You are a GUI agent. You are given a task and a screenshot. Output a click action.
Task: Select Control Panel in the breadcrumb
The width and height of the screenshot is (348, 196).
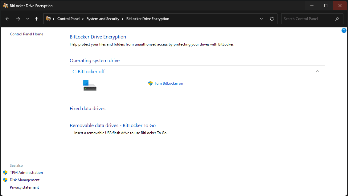click(x=68, y=19)
